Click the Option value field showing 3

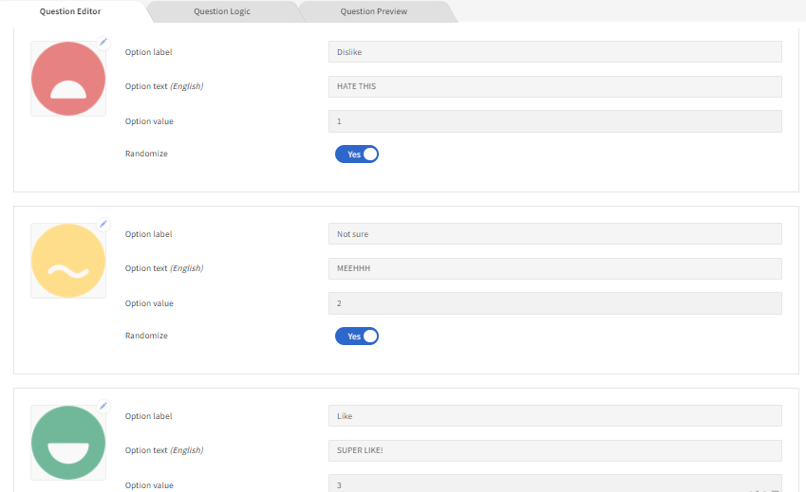click(555, 483)
